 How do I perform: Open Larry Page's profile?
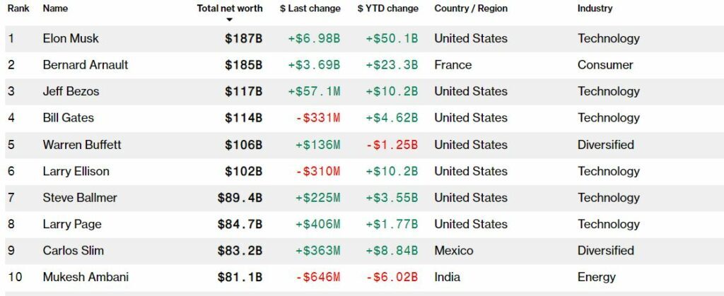72,224
